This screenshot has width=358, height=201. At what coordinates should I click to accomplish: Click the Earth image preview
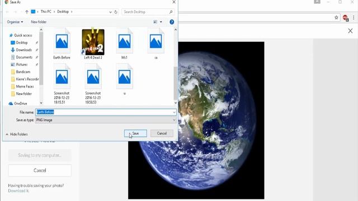click(196, 121)
